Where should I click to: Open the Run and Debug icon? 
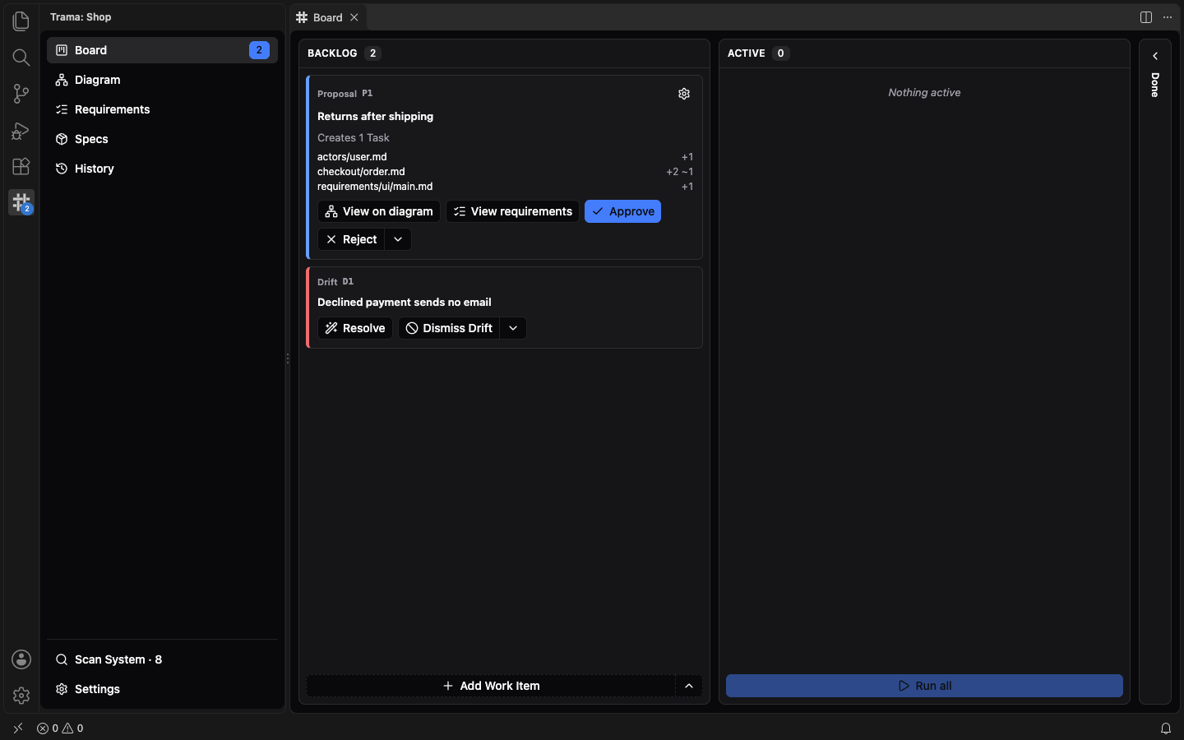tap(21, 130)
